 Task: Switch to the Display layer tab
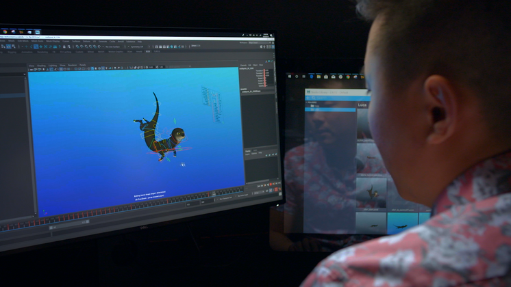pyautogui.click(x=248, y=151)
